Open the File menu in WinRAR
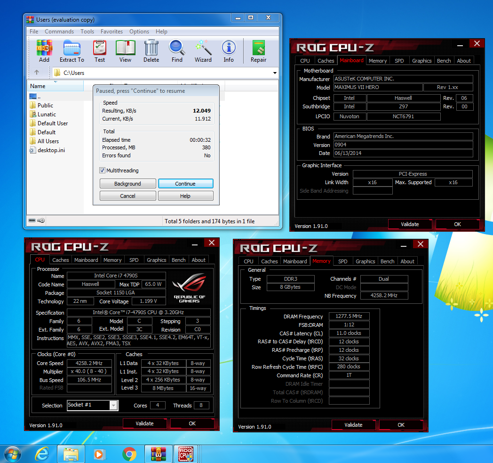The image size is (493, 463). point(34,32)
